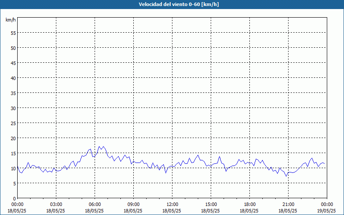Click the chart title 'Velocidad del viento 0-60 [km/h]'
The width and height of the screenshot is (344, 215).
point(172,5)
